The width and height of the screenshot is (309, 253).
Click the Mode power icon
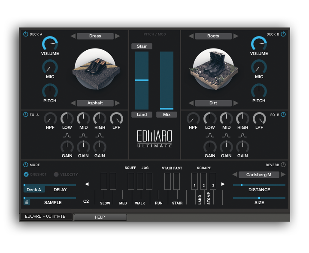(25, 165)
